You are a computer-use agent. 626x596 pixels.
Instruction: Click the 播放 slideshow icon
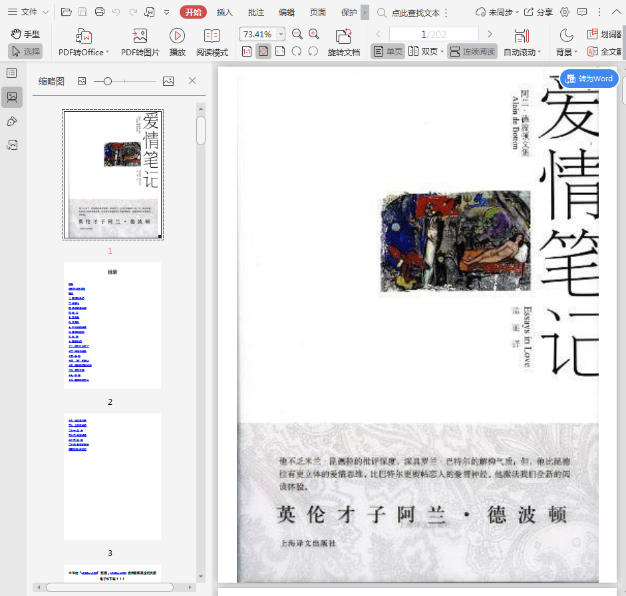click(177, 37)
